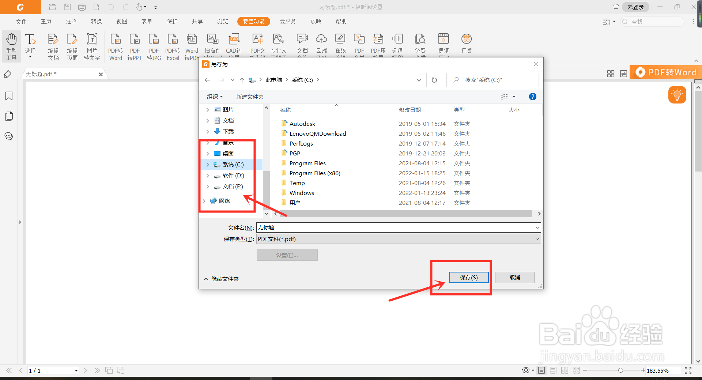The width and height of the screenshot is (702, 380).
Task: Open the 注释 ribbon tab
Action: point(71,21)
